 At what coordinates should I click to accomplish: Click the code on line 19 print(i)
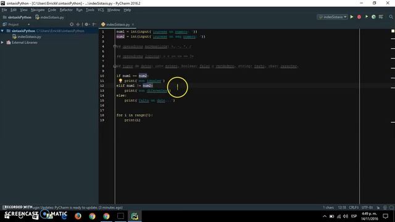[x=132, y=120]
